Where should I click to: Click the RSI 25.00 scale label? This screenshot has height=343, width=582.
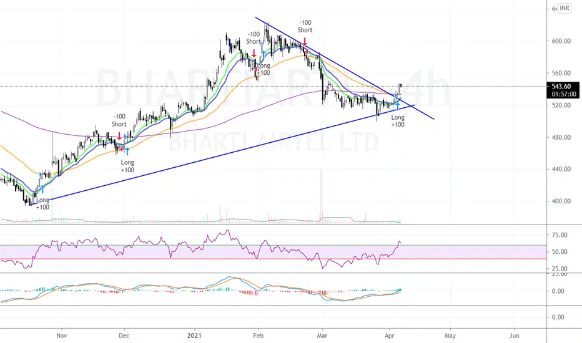pos(560,268)
